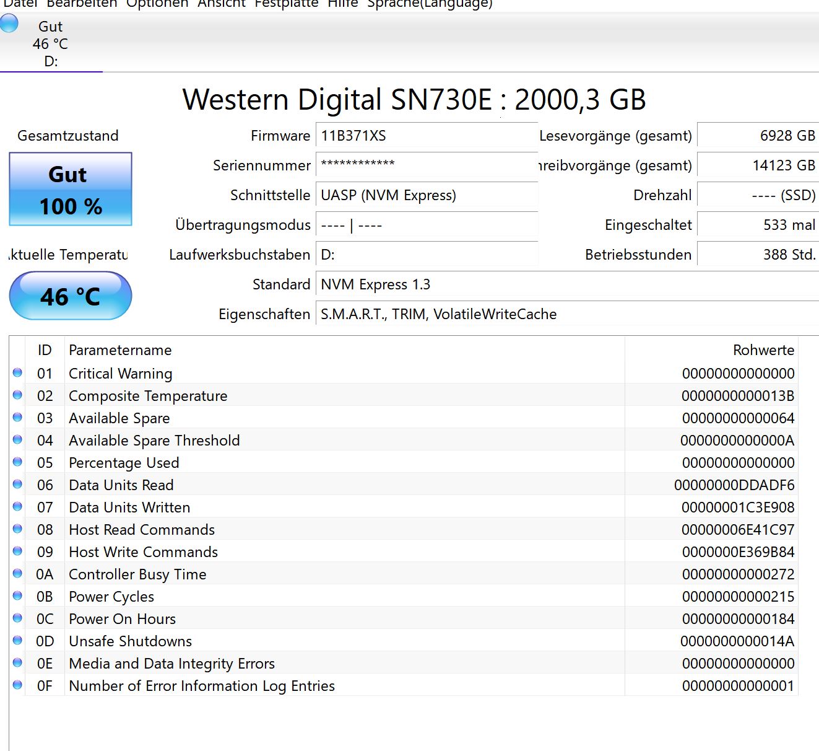
Task: Click the Standard field NVM Express 1.3
Action: [x=567, y=284]
